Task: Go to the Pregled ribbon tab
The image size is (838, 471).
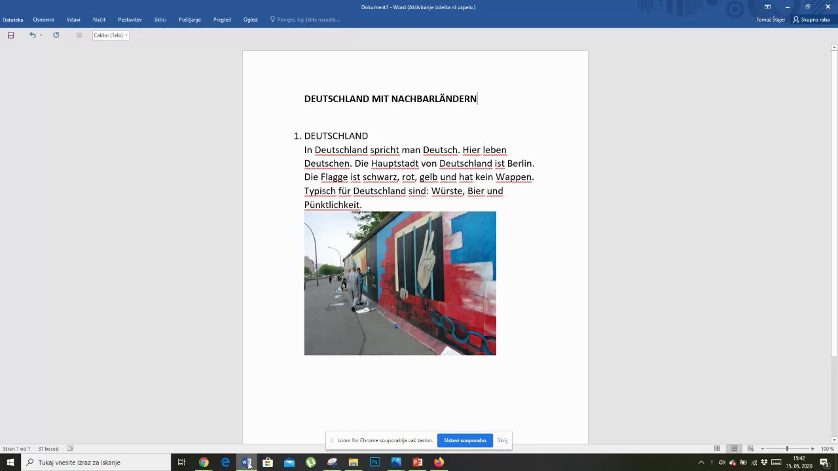Action: [222, 20]
